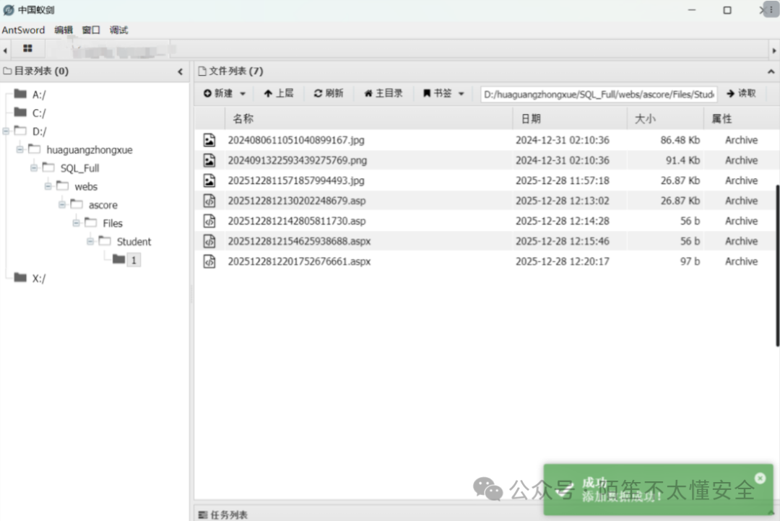Image resolution: width=780 pixels, height=521 pixels.
Task: Click the grid apps icon in tab bar
Action: (x=27, y=48)
